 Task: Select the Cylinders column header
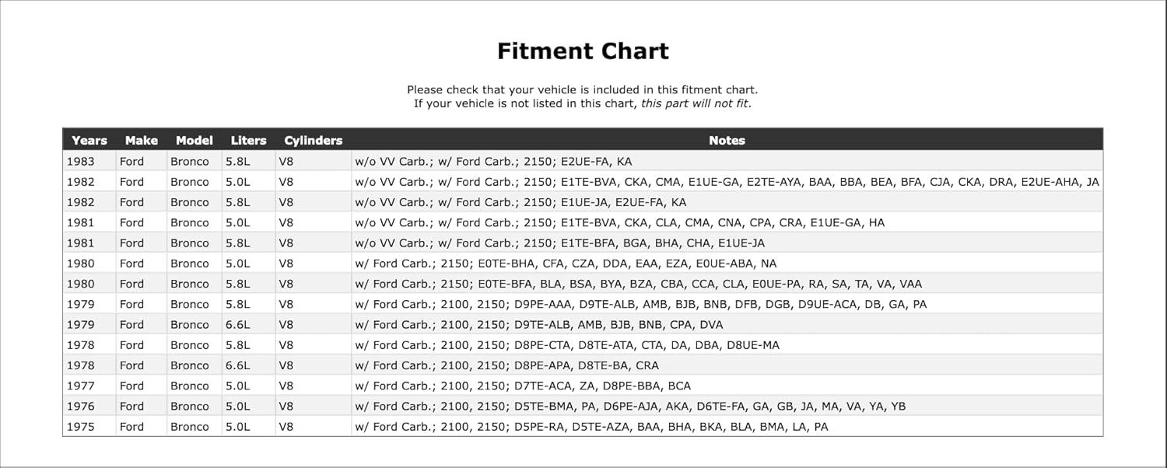pyautogui.click(x=313, y=141)
